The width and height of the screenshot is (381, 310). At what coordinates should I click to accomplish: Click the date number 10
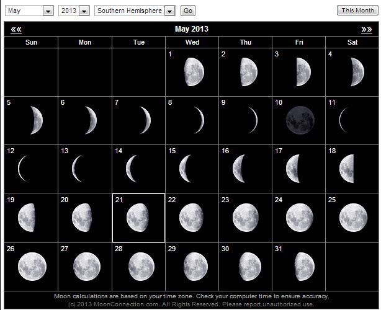[279, 102]
